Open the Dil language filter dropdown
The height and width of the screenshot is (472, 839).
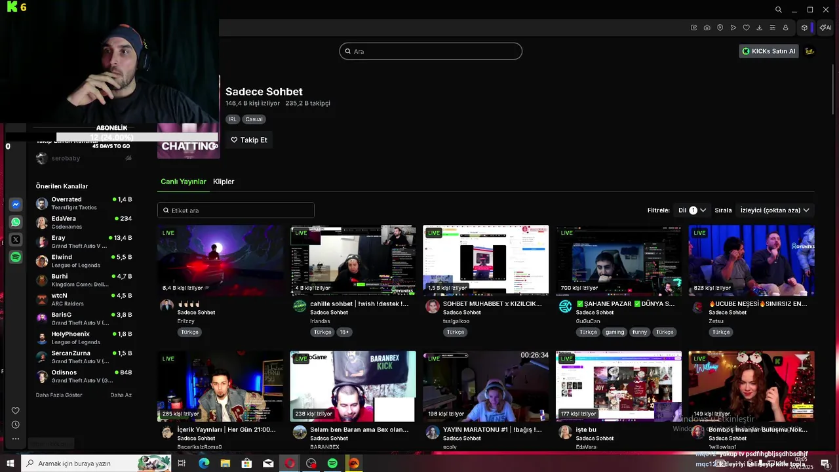pos(692,210)
